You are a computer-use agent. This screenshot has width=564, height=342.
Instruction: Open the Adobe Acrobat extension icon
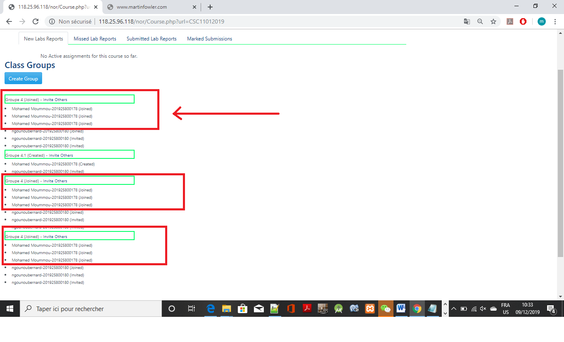coord(510,21)
